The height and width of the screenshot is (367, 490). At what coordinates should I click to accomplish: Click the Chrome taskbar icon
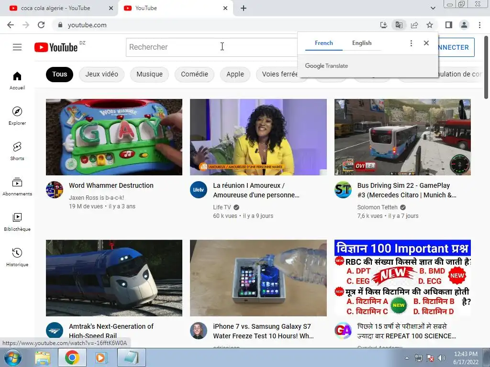(72, 357)
